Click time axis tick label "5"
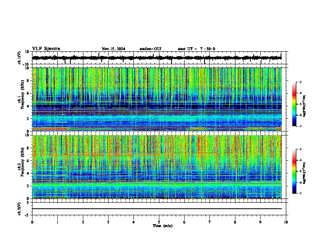322x249 pixels. point(159,222)
